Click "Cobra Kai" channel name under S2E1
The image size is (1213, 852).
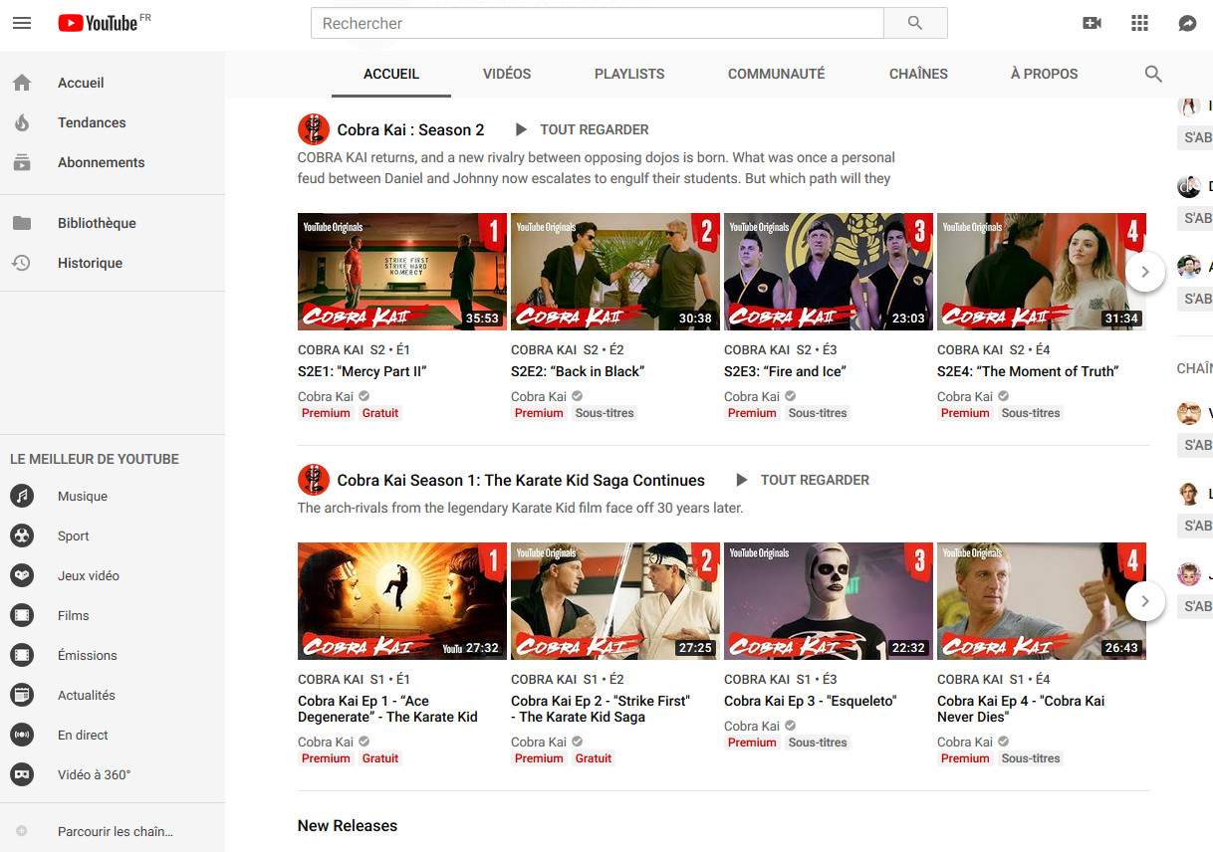326,396
